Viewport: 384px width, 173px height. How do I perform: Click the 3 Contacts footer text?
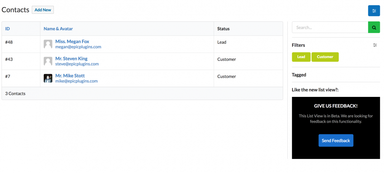(x=15, y=94)
